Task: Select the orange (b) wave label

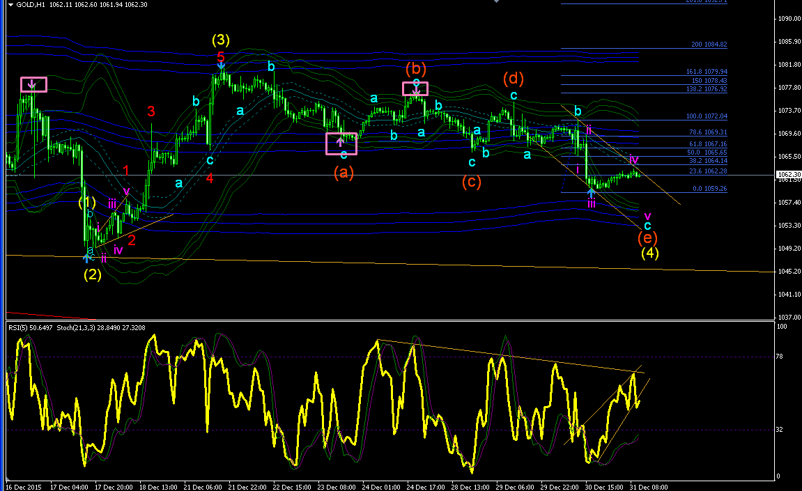Action: click(x=416, y=68)
